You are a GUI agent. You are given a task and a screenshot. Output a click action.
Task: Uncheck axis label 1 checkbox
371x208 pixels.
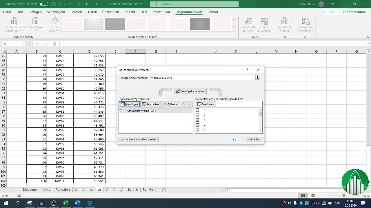click(197, 110)
